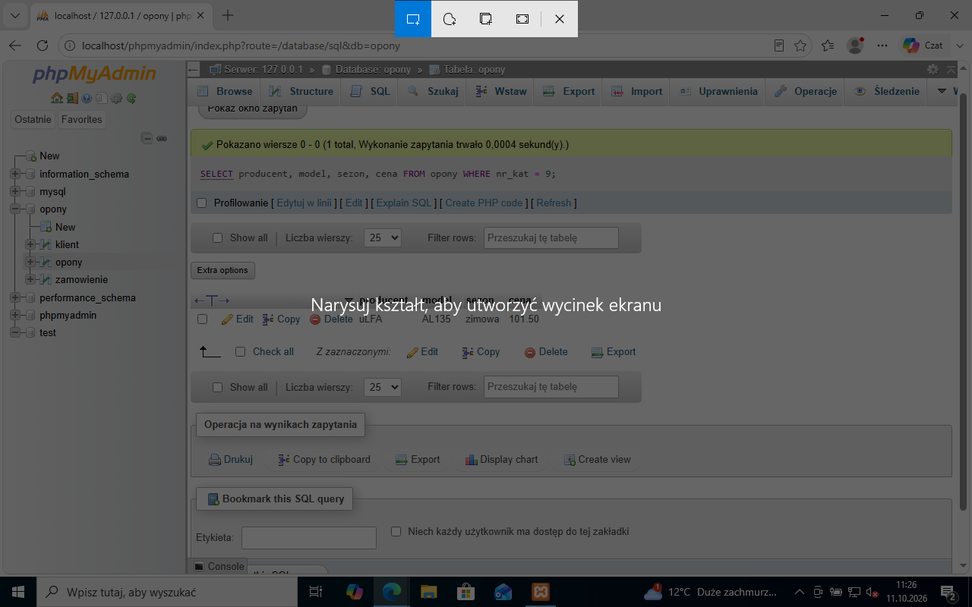Open phpMyAdmin documentation help icon
Image resolution: width=972 pixels, height=607 pixels.
click(87, 98)
